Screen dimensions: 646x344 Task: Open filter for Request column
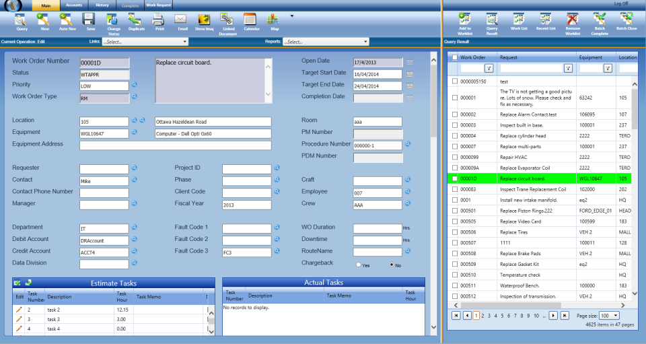pyautogui.click(x=568, y=69)
